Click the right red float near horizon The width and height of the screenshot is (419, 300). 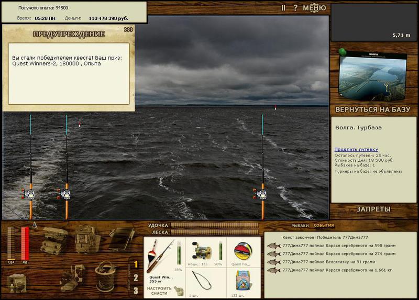(x=275, y=107)
